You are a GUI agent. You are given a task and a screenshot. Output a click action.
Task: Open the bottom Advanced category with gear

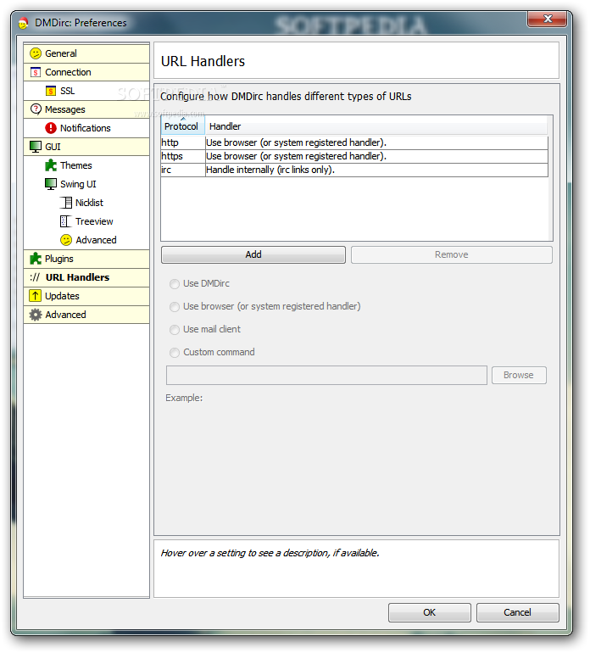(86, 315)
